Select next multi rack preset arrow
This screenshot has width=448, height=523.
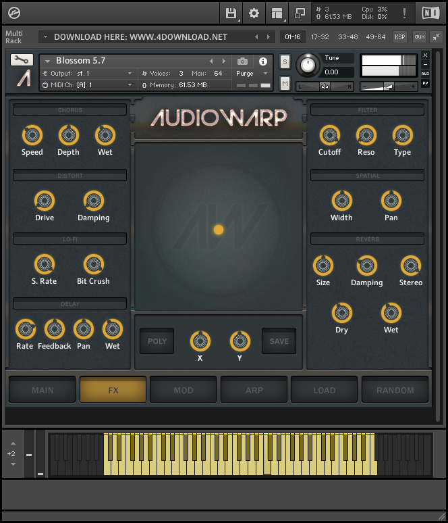[269, 36]
